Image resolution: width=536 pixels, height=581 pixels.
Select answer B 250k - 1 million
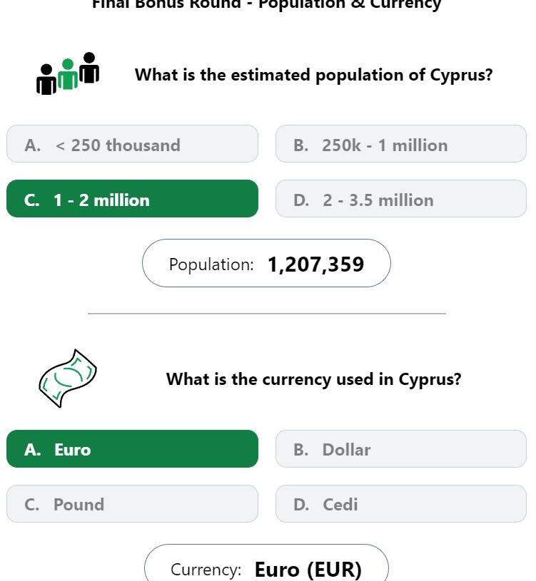401,144
